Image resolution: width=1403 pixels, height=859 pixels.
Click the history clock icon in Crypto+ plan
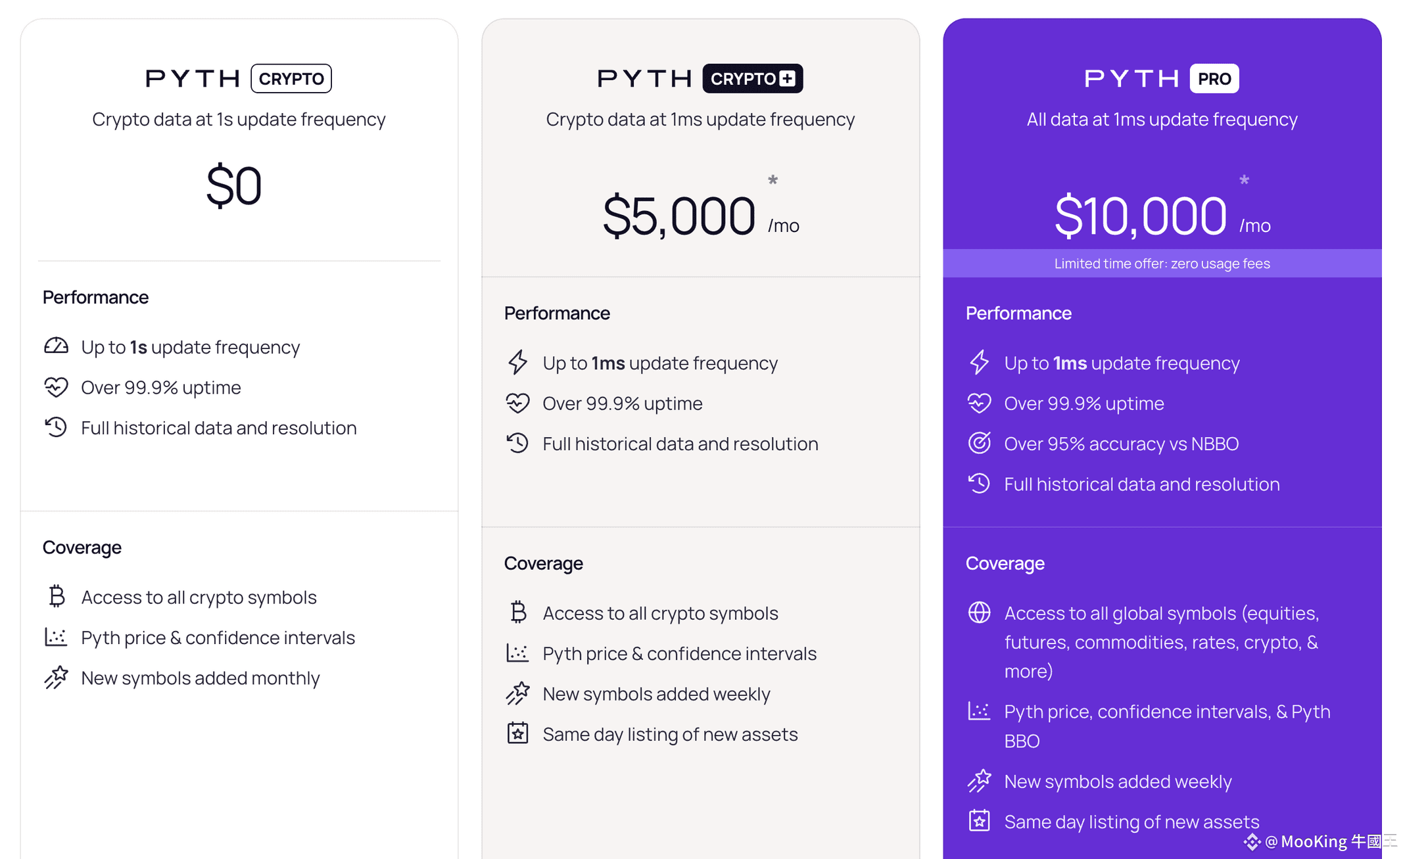(518, 443)
